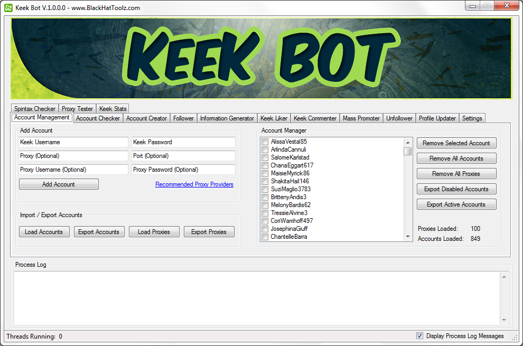
Task: Click inside the Process Log text area
Action: 257,298
